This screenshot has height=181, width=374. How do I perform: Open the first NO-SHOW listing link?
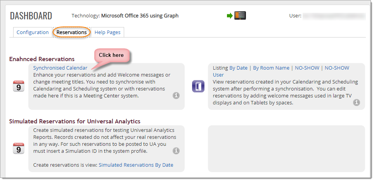coord(307,68)
